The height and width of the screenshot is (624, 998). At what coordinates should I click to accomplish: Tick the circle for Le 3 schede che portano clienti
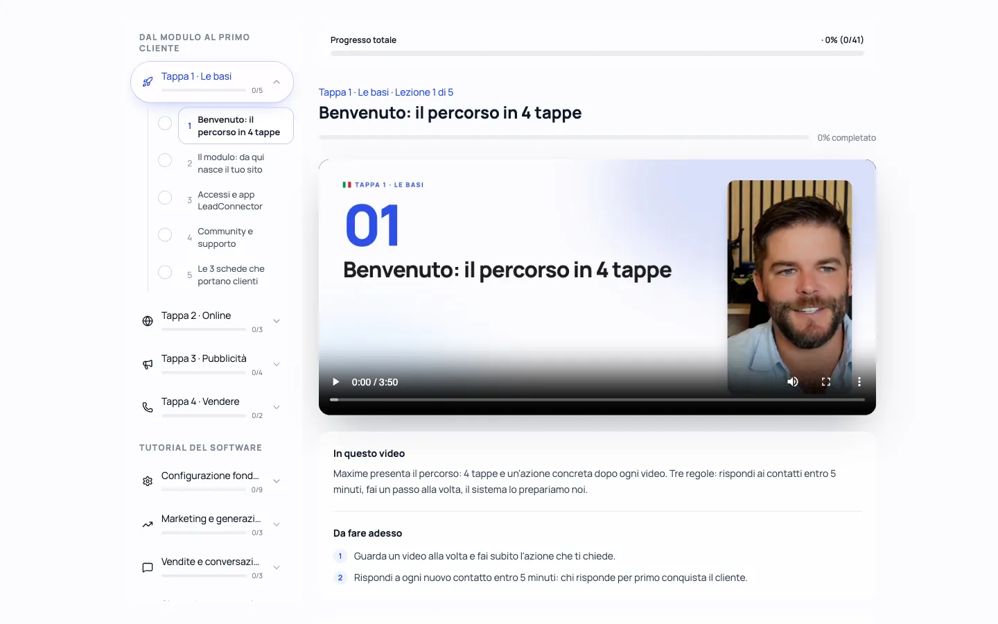click(x=165, y=272)
